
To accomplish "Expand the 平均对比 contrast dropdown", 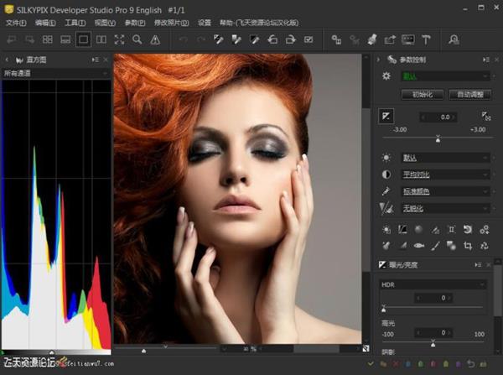I will pyautogui.click(x=443, y=174).
